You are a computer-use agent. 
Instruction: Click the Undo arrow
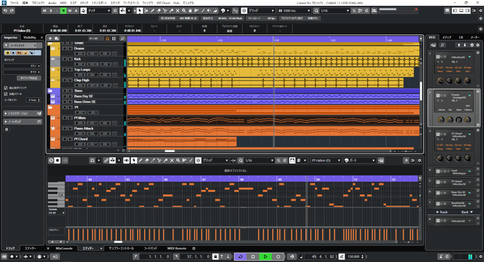point(5,11)
